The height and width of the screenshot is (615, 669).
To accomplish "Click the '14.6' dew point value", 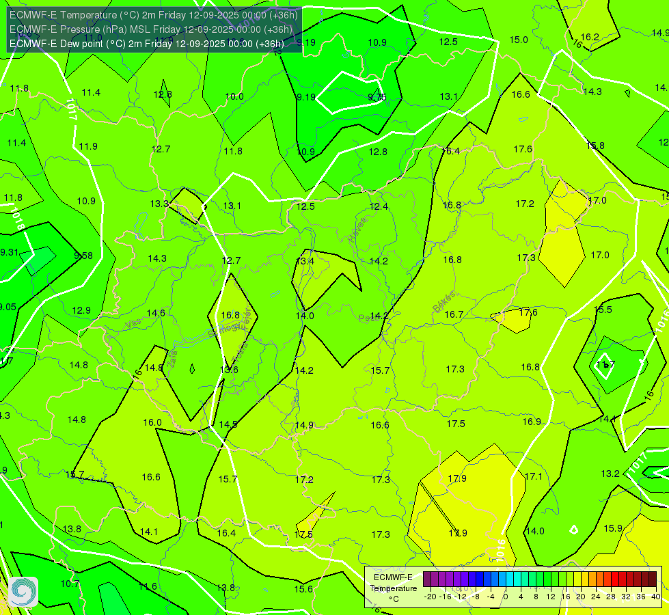I will pos(156,313).
